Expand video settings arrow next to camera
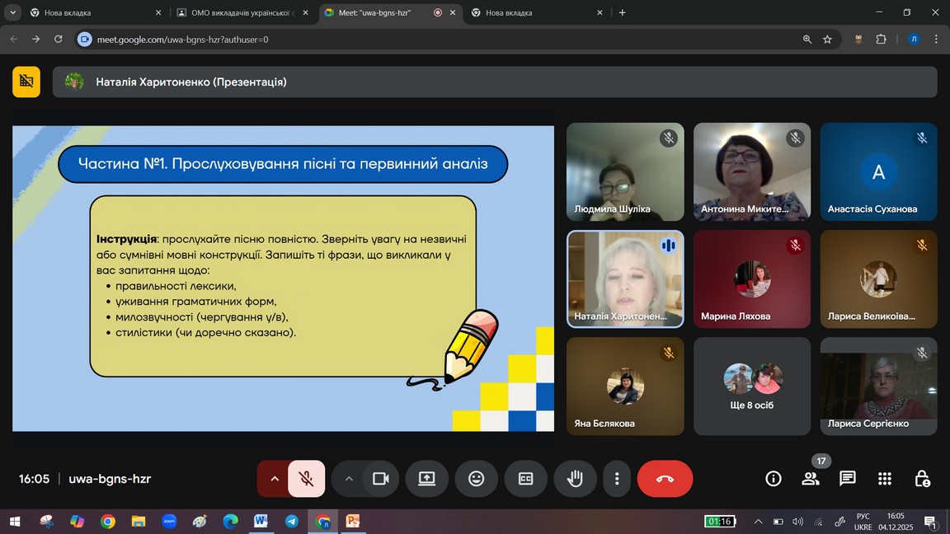The height and width of the screenshot is (534, 950). (349, 479)
